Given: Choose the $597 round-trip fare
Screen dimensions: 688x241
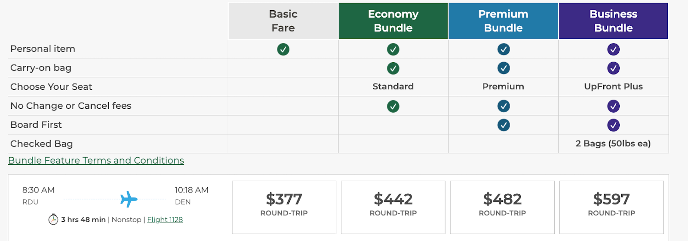Looking at the screenshot, I should pyautogui.click(x=611, y=207).
